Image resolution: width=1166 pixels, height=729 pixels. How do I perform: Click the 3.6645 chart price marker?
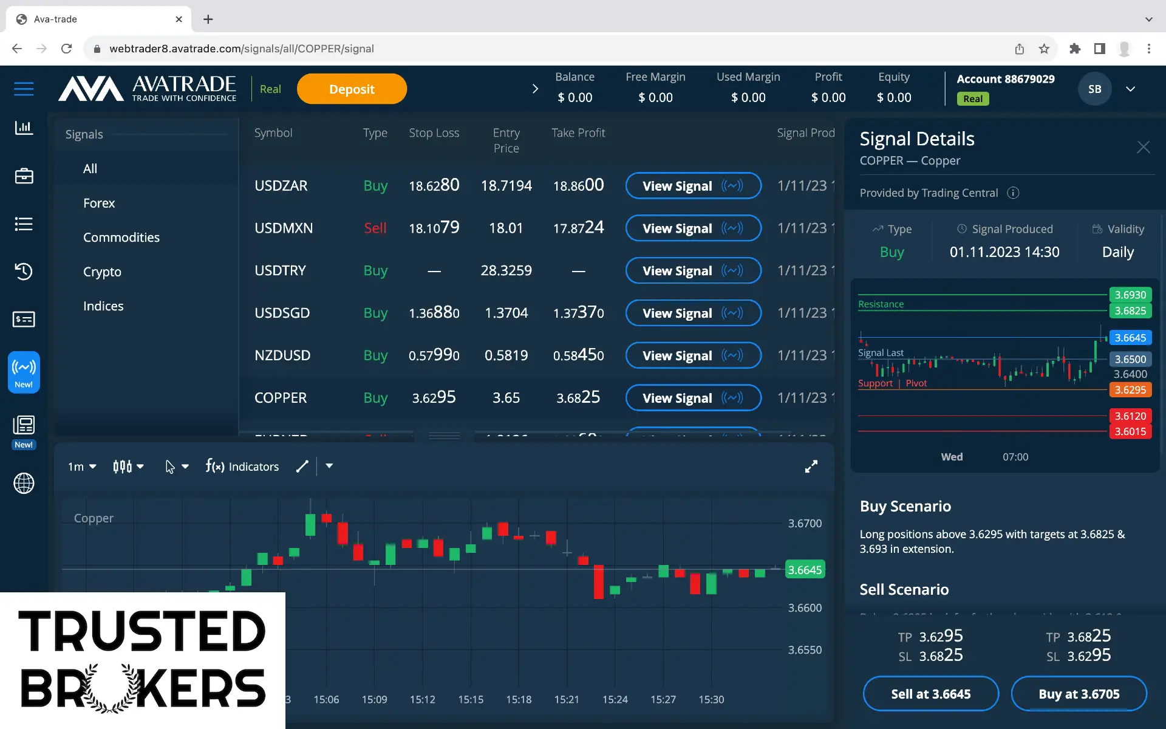coord(805,570)
